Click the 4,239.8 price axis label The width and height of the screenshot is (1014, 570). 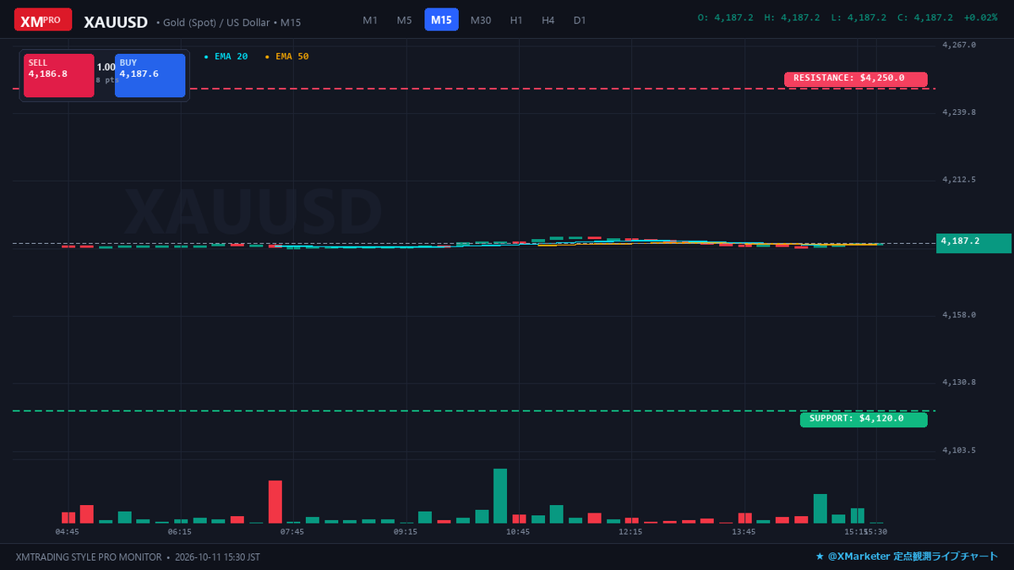pos(959,112)
